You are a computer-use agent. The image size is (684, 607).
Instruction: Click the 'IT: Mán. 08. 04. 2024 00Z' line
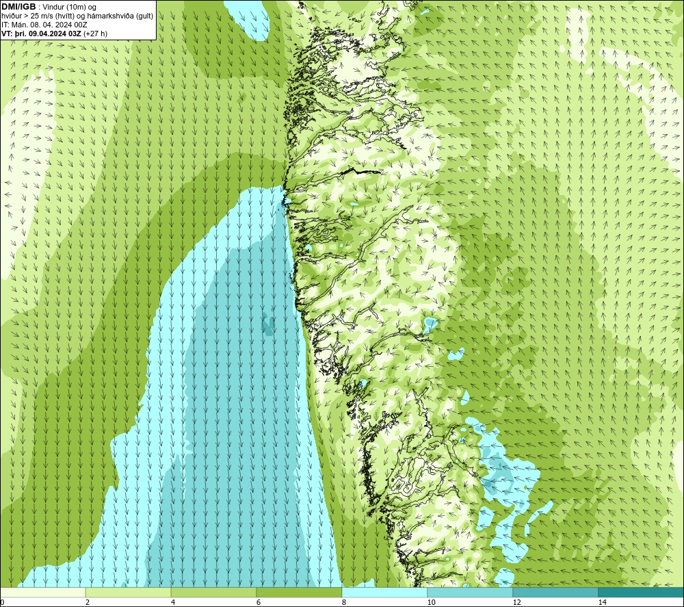point(44,25)
